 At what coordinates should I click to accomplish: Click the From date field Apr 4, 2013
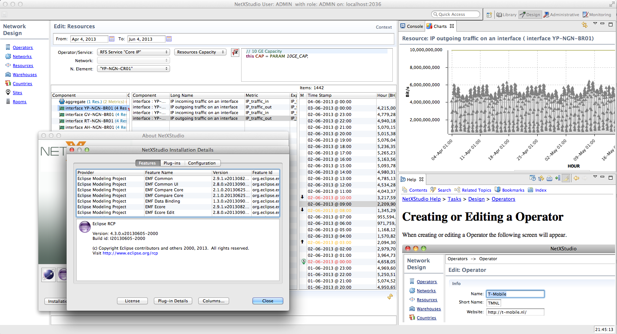89,39
